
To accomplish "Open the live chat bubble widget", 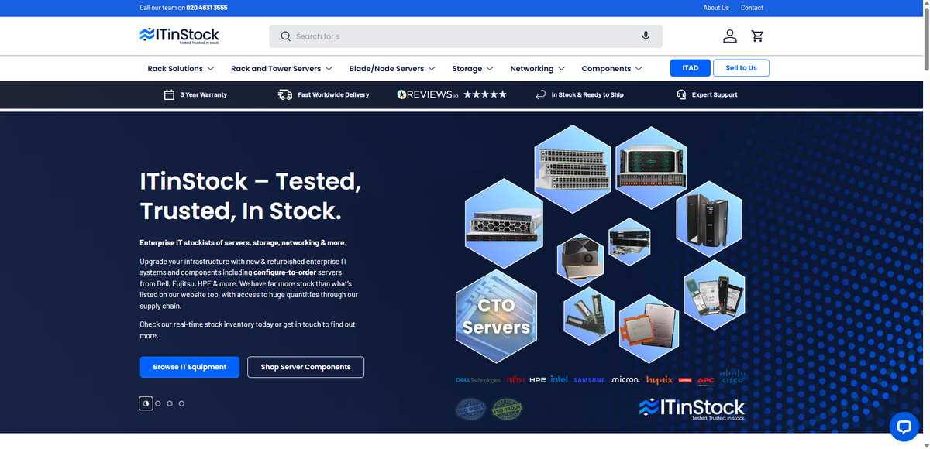I will point(904,426).
